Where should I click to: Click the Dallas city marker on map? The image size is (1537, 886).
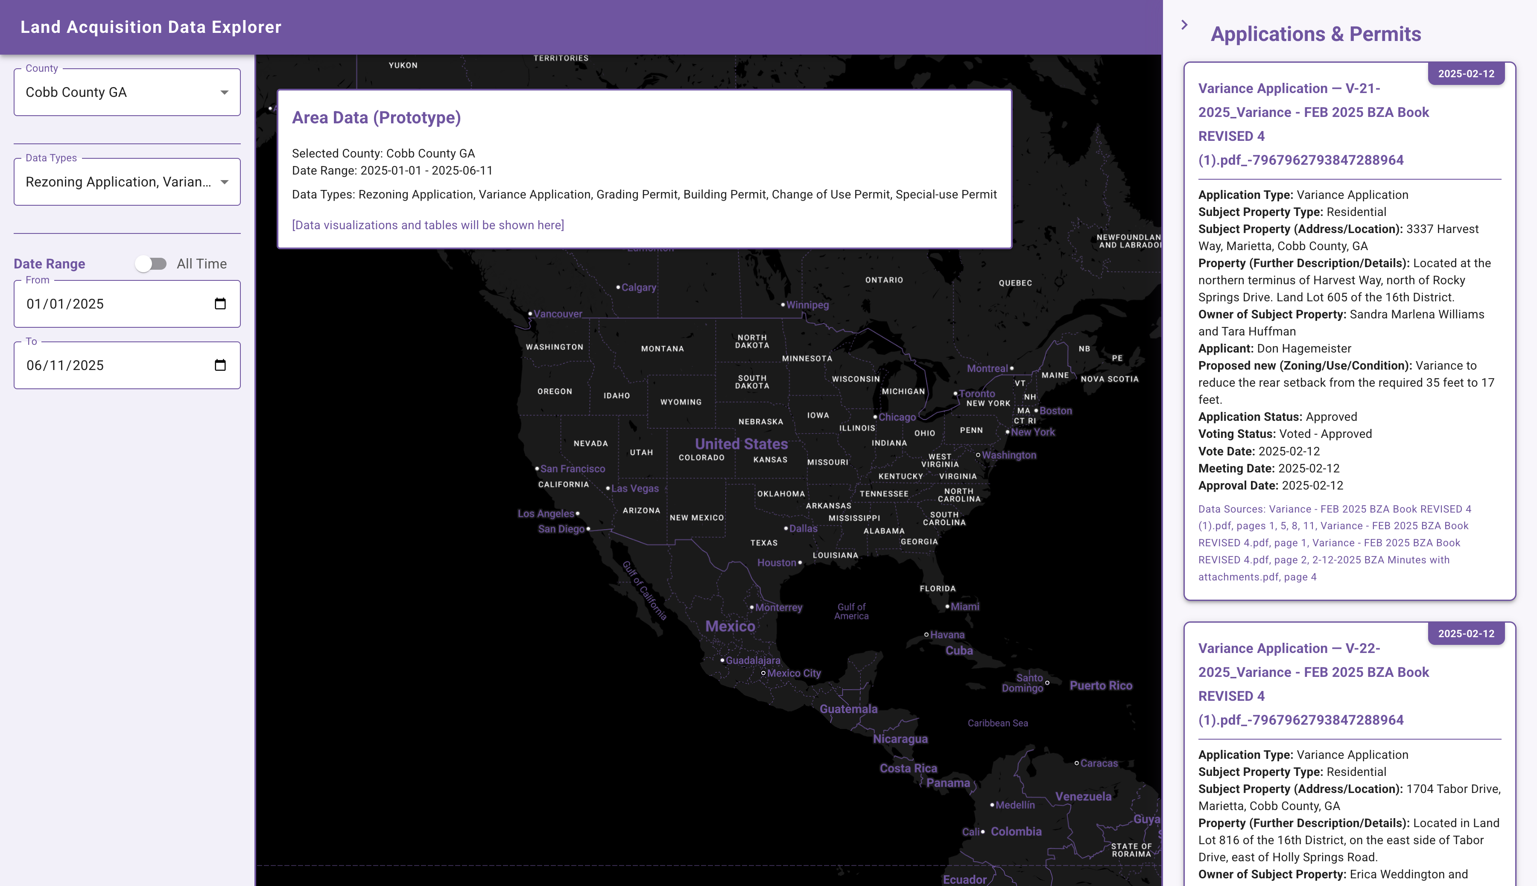coord(786,528)
